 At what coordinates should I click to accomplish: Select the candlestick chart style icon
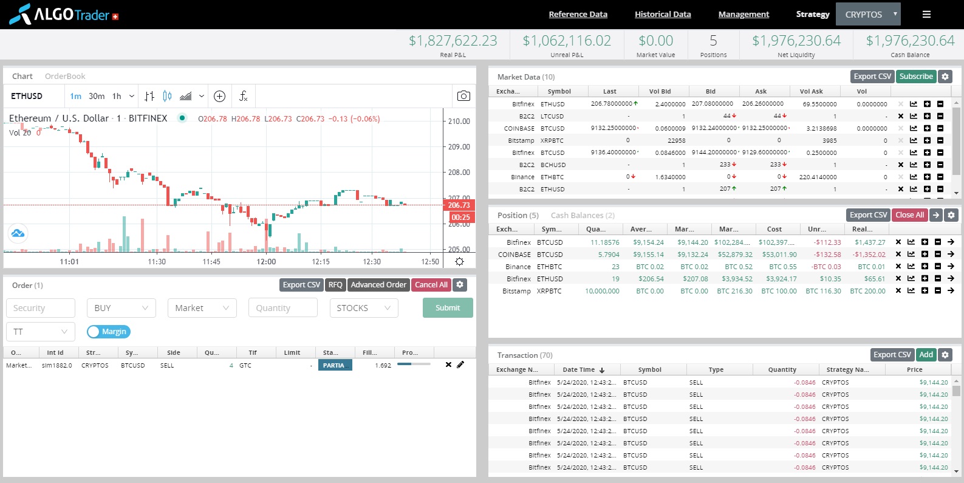[167, 96]
